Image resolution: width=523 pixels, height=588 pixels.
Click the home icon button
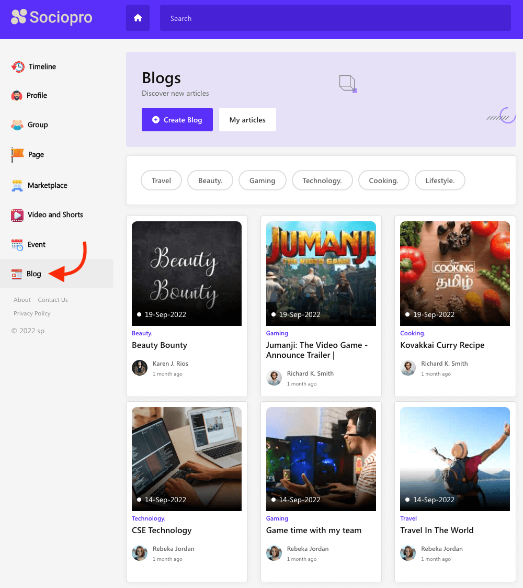138,18
